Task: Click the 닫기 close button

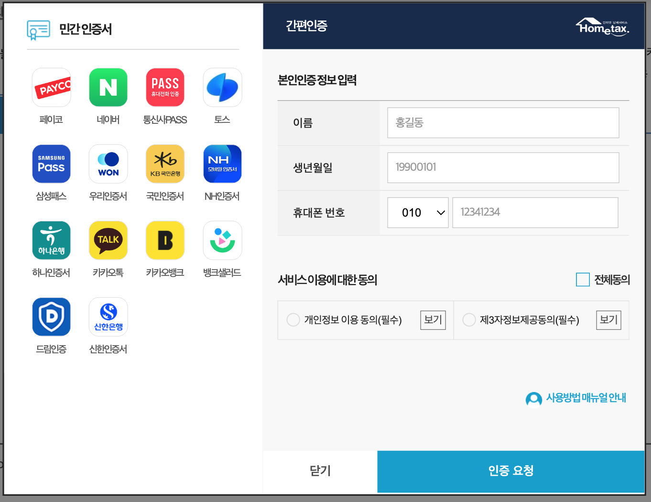Action: click(320, 471)
